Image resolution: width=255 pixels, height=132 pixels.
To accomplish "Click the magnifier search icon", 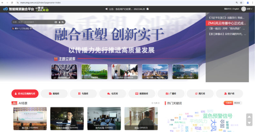I will pos(63,22).
